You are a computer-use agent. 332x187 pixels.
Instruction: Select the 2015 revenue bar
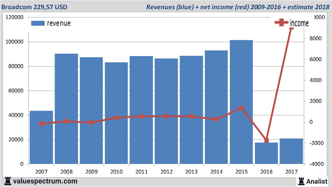click(241, 102)
